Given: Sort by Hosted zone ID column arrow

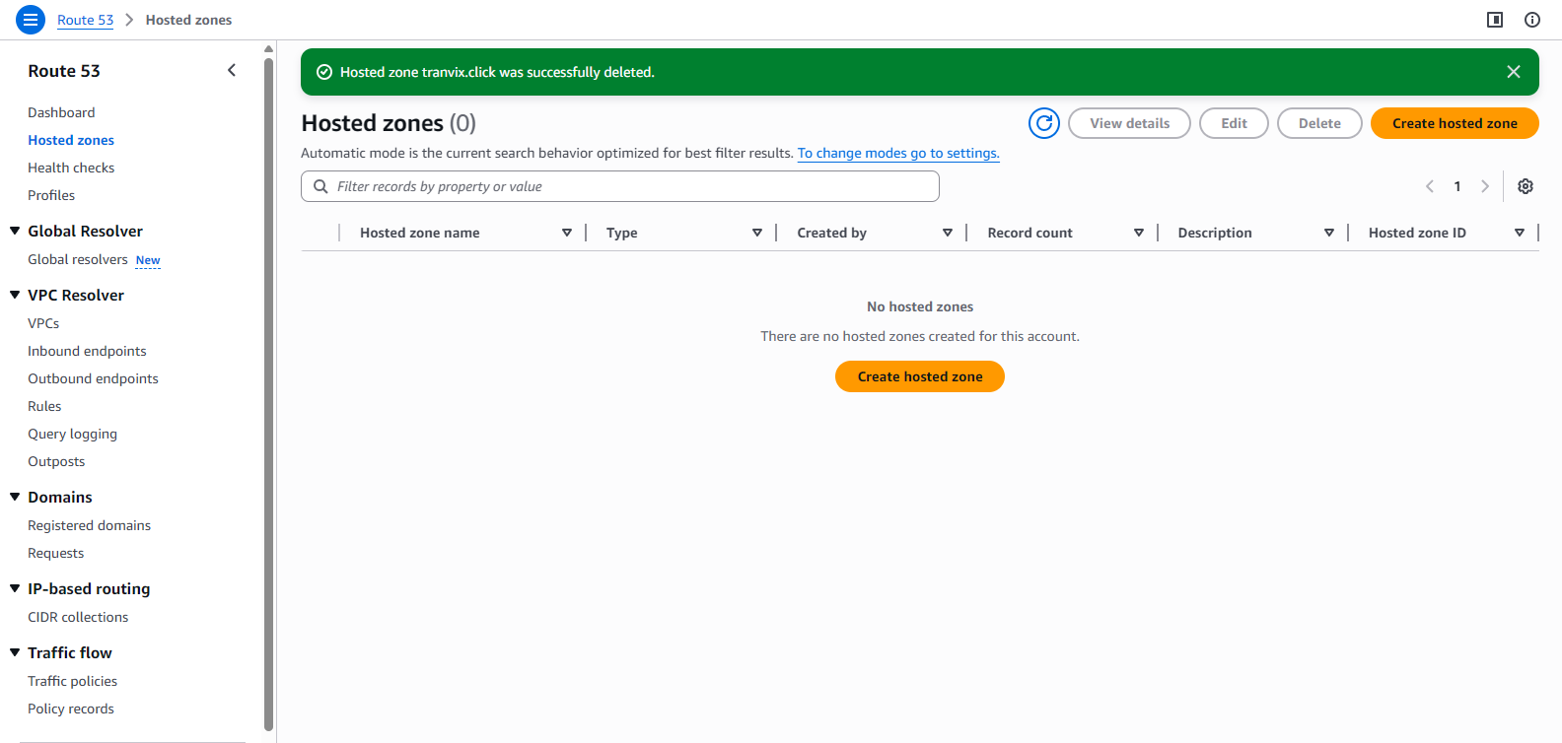Looking at the screenshot, I should (x=1520, y=233).
